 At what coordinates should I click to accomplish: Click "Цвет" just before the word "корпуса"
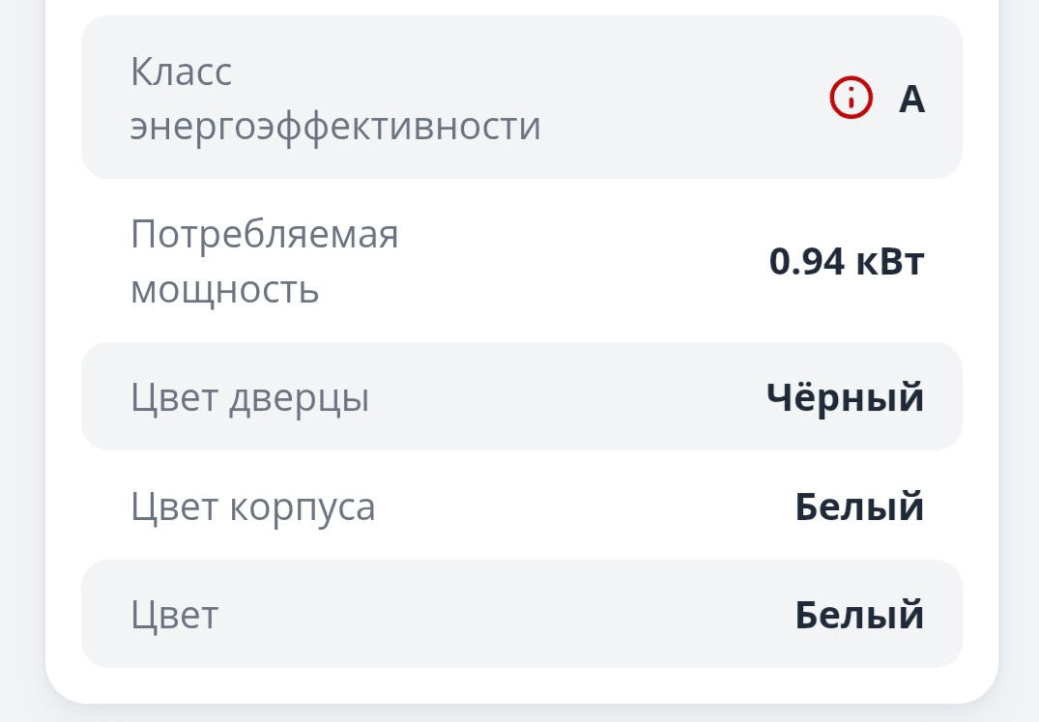(175, 506)
